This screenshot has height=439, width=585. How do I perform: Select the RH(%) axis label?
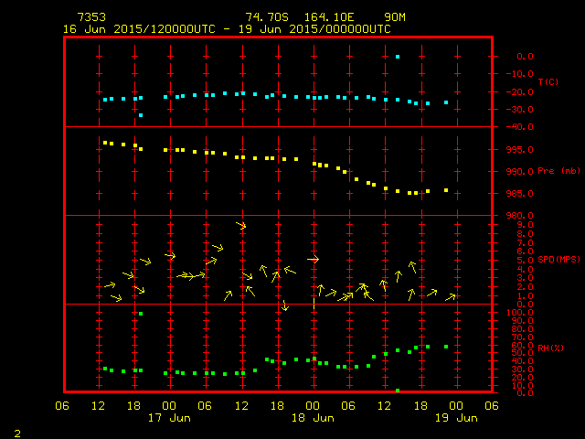tap(549, 348)
